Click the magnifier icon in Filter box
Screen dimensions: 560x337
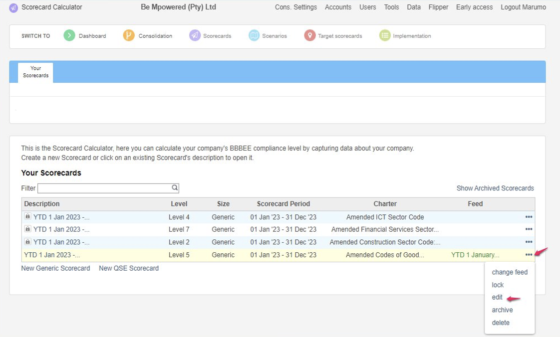pos(175,187)
